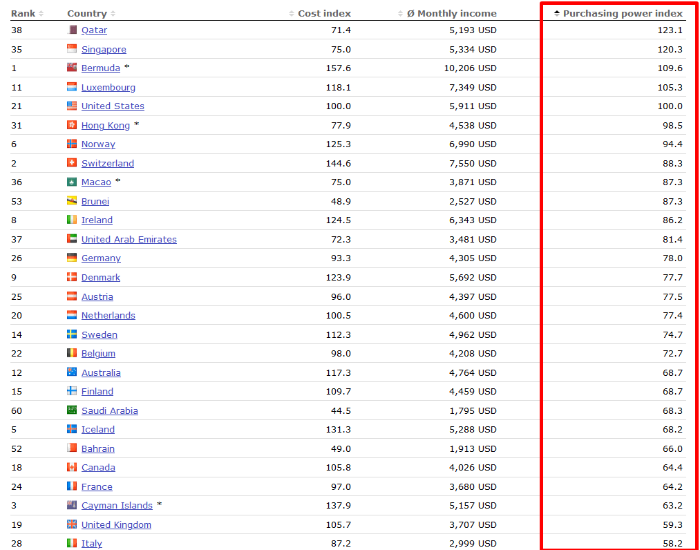The image size is (700, 550).
Task: Open the Belgium country link
Action: 98,353
